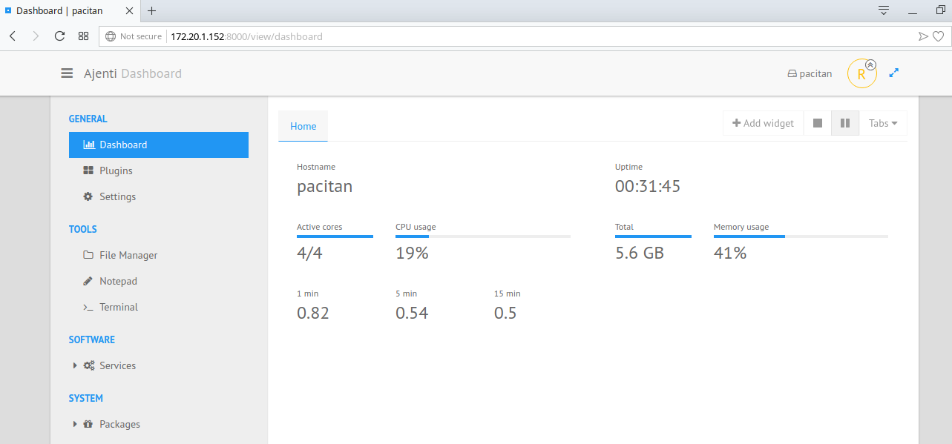Expand the Services tree item
The width and height of the screenshot is (952, 444).
pyautogui.click(x=75, y=365)
